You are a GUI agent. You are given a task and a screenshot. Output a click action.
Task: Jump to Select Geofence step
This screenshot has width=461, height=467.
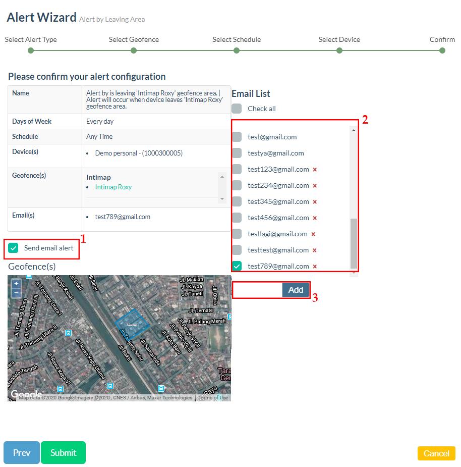[x=134, y=50]
